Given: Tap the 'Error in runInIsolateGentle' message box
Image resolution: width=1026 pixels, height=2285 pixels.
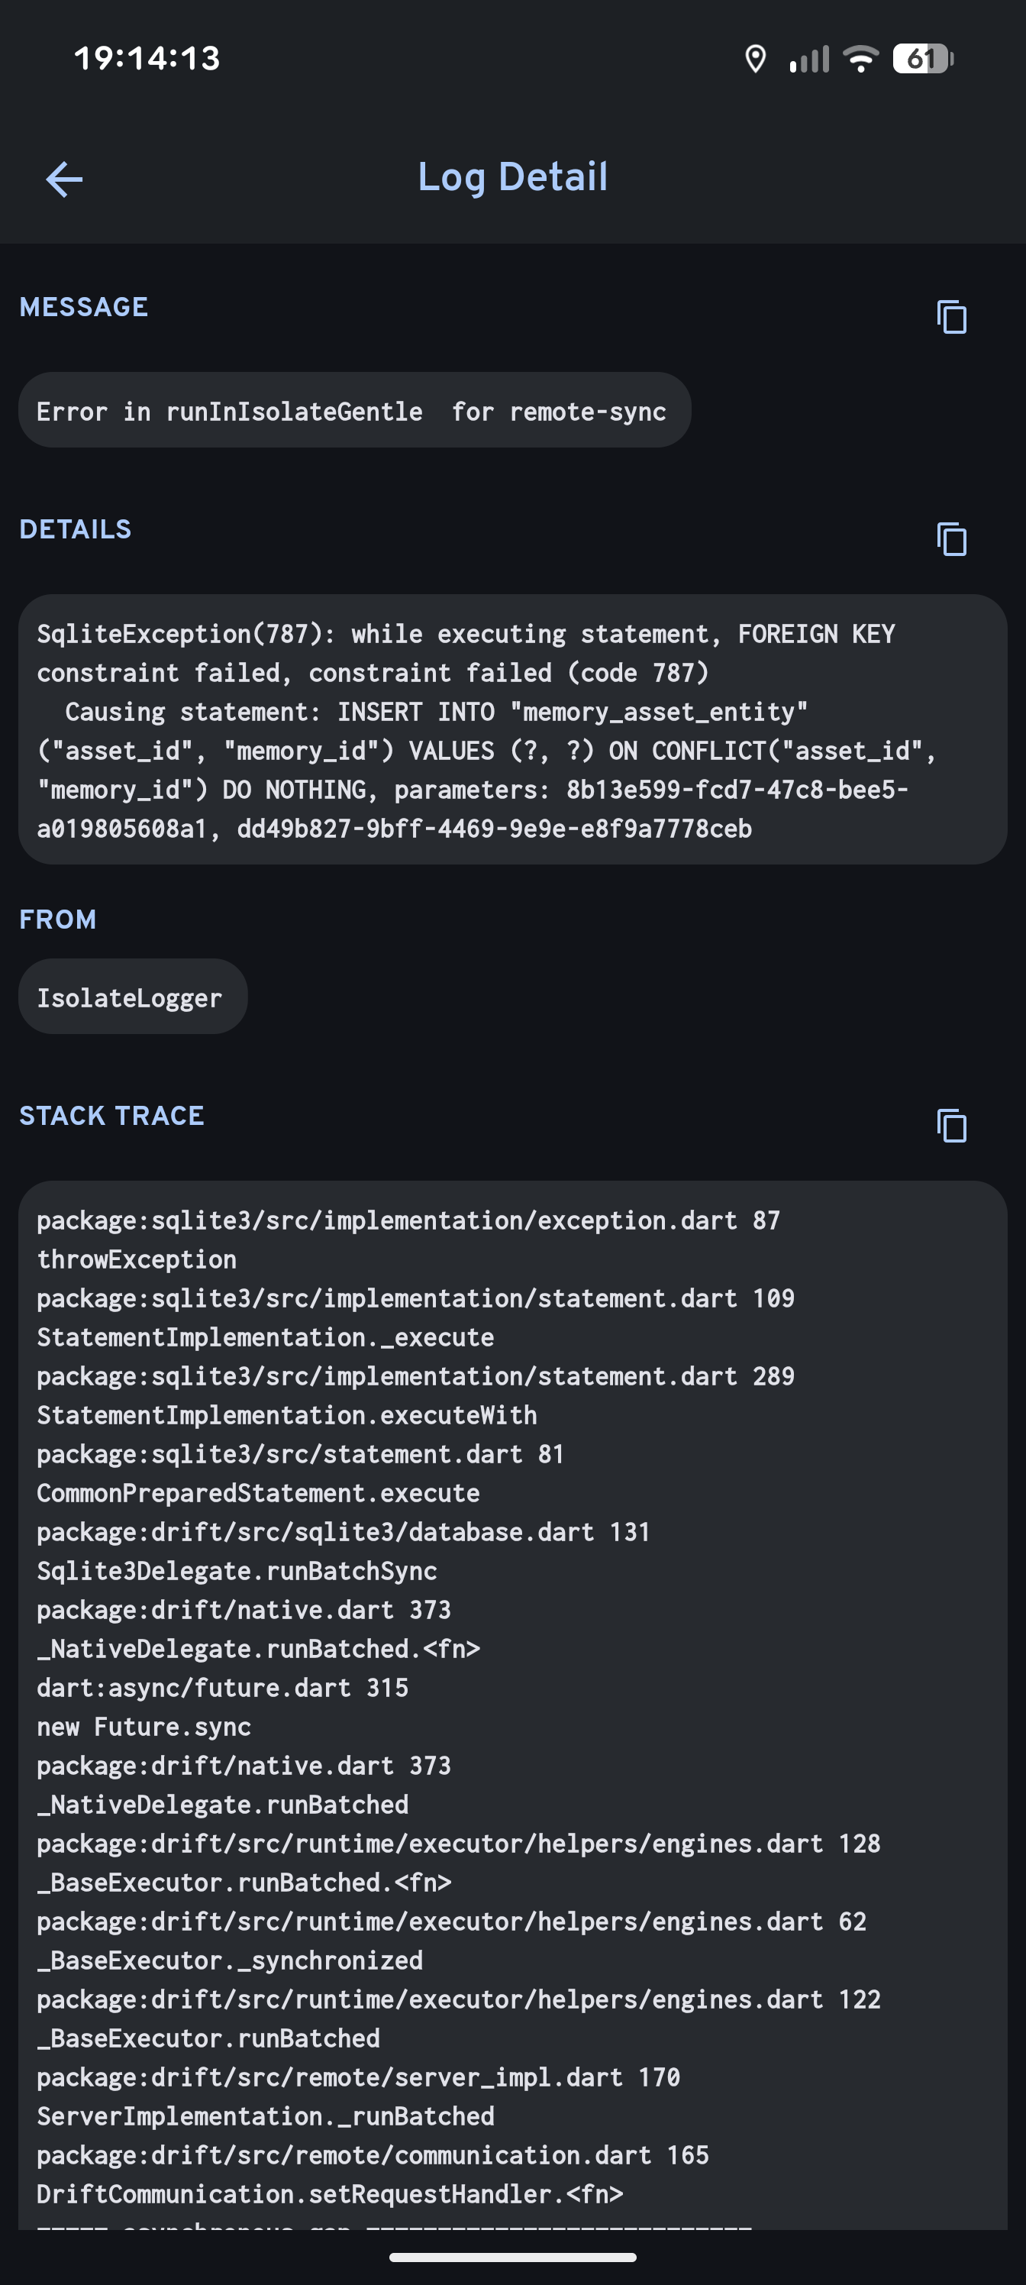Looking at the screenshot, I should pos(353,411).
